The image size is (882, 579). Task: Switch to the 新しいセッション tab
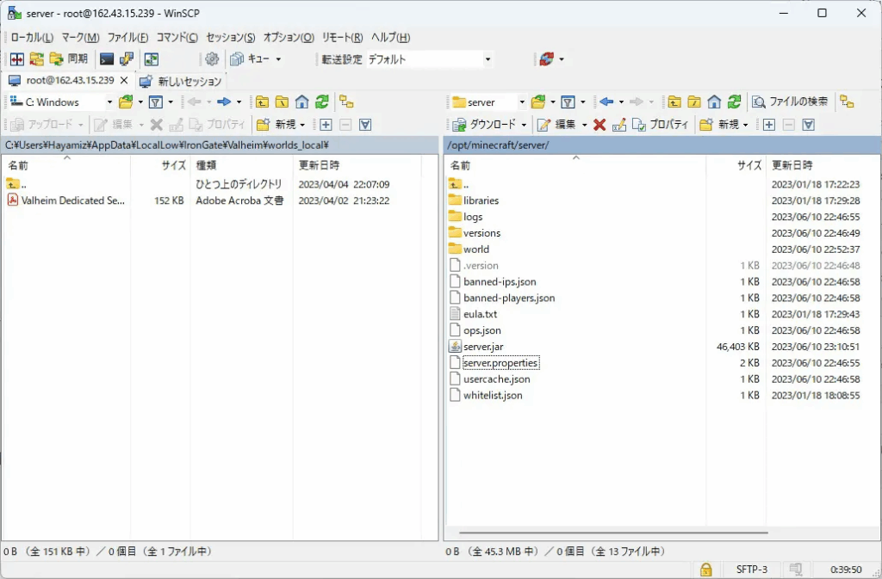pos(183,81)
